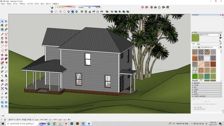Viewport: 224px width, 126px height.
Task: Toggle shadows display icon
Action: tap(52, 6)
